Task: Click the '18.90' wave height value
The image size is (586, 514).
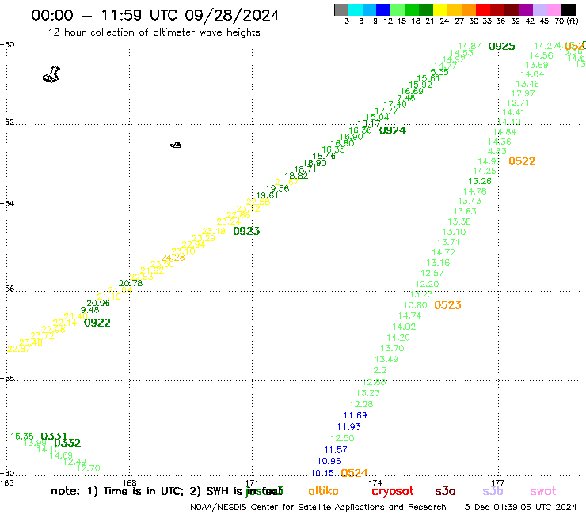Action: click(x=315, y=163)
